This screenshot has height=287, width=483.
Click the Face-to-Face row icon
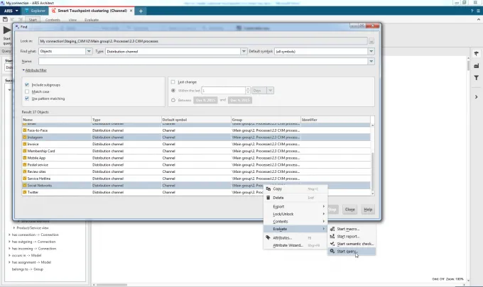point(25,130)
